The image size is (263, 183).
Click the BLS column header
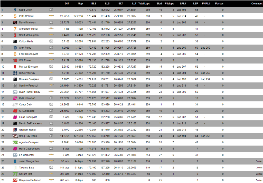(94, 4)
